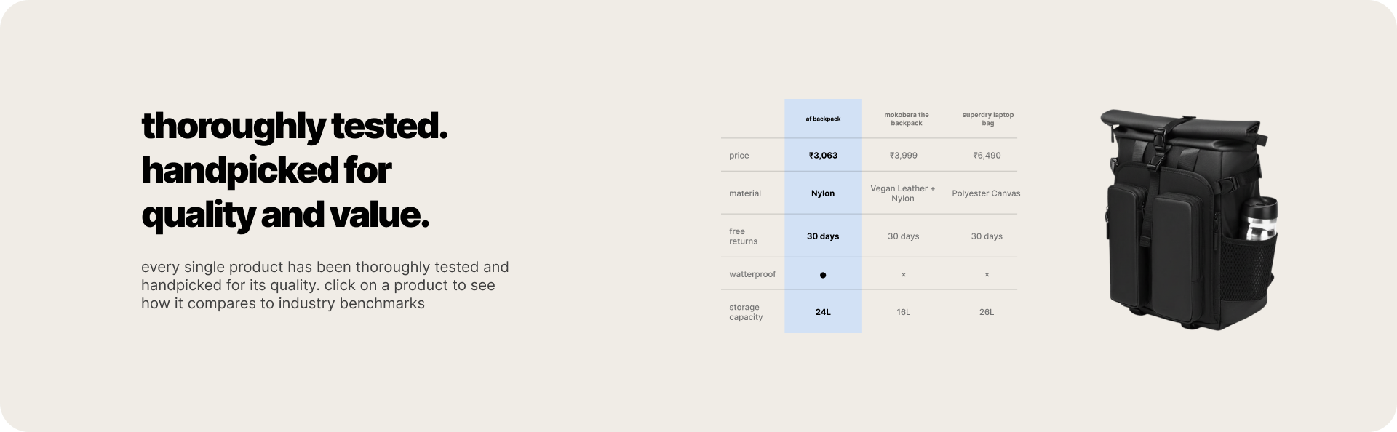The image size is (1397, 432).
Task: Click the waterproof cross under superdry column
Action: [987, 275]
